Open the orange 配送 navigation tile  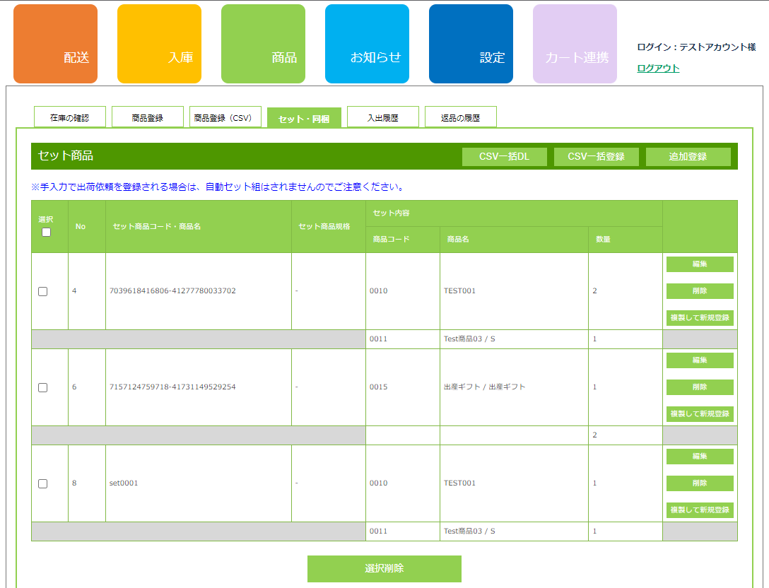click(x=55, y=44)
